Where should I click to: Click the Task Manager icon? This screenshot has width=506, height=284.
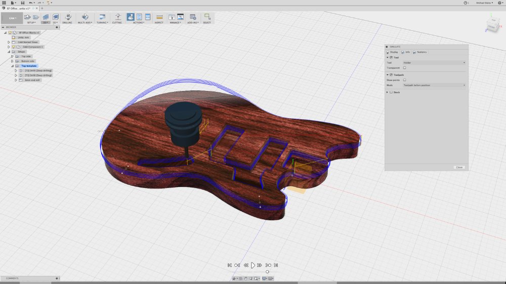181,17
